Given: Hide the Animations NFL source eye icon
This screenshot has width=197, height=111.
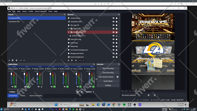Looking at the screenshot, I should click(114, 22).
